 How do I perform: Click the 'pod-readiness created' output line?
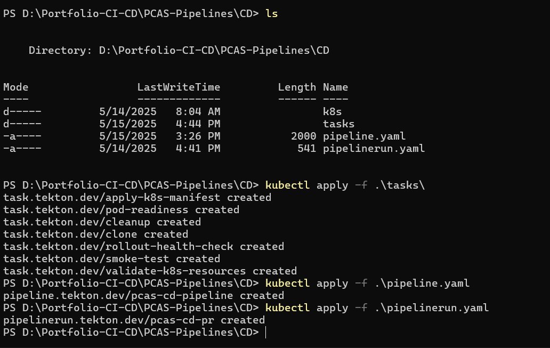pos(121,210)
